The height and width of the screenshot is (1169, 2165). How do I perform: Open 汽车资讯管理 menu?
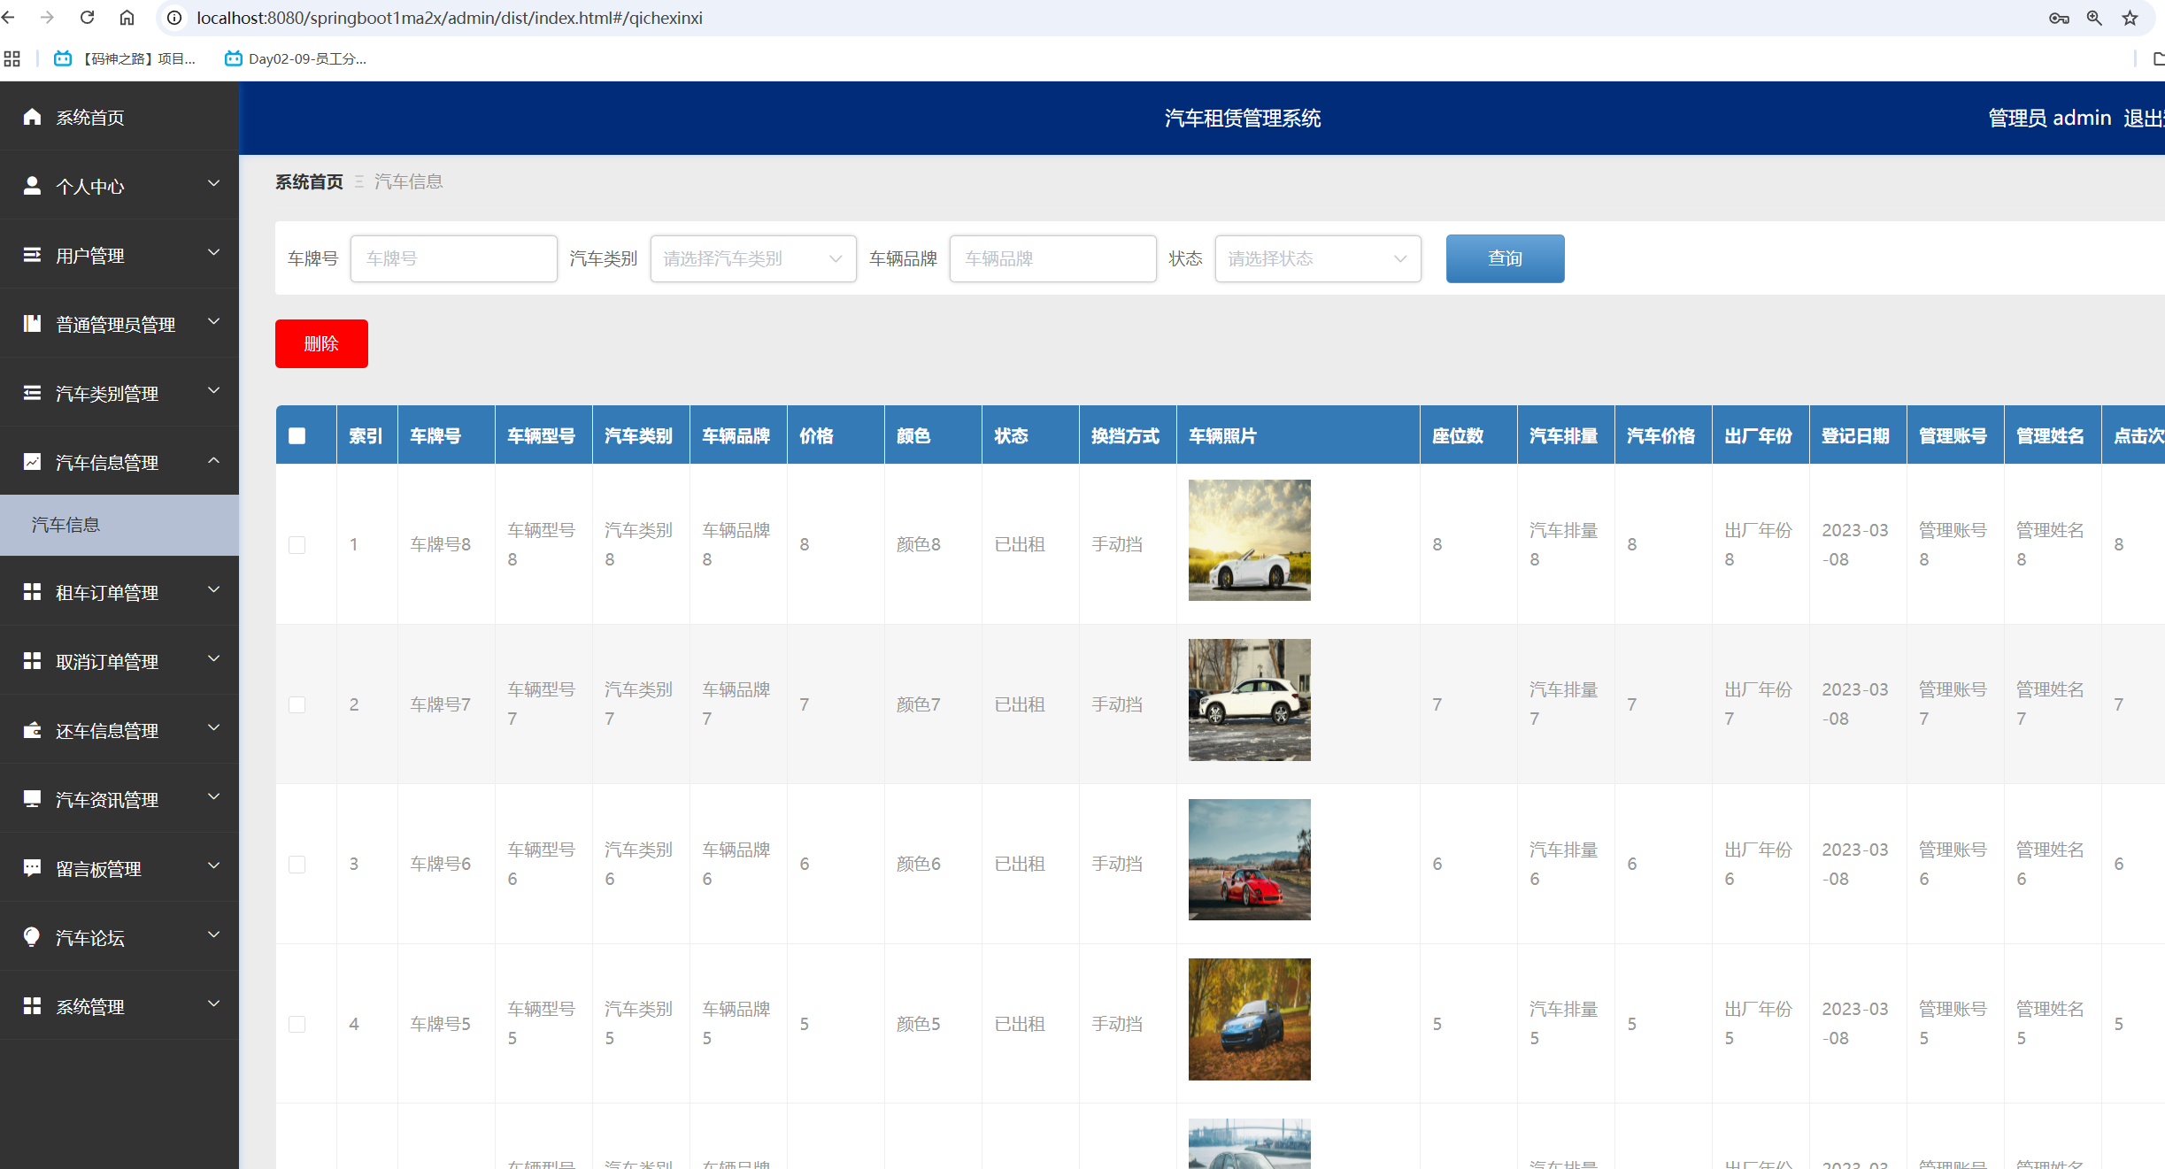pyautogui.click(x=119, y=799)
